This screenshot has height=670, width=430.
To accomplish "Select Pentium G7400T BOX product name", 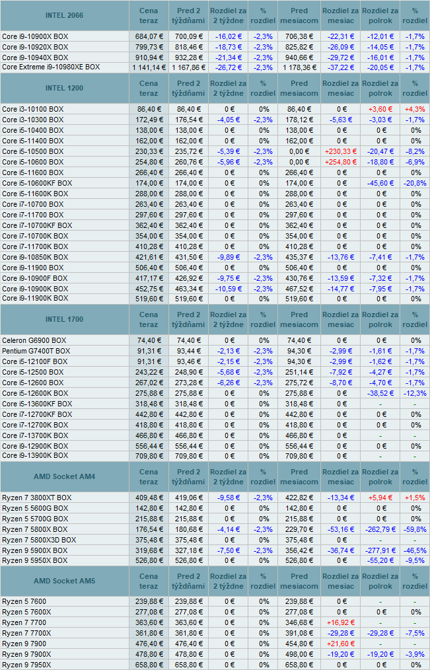I will tap(36, 351).
